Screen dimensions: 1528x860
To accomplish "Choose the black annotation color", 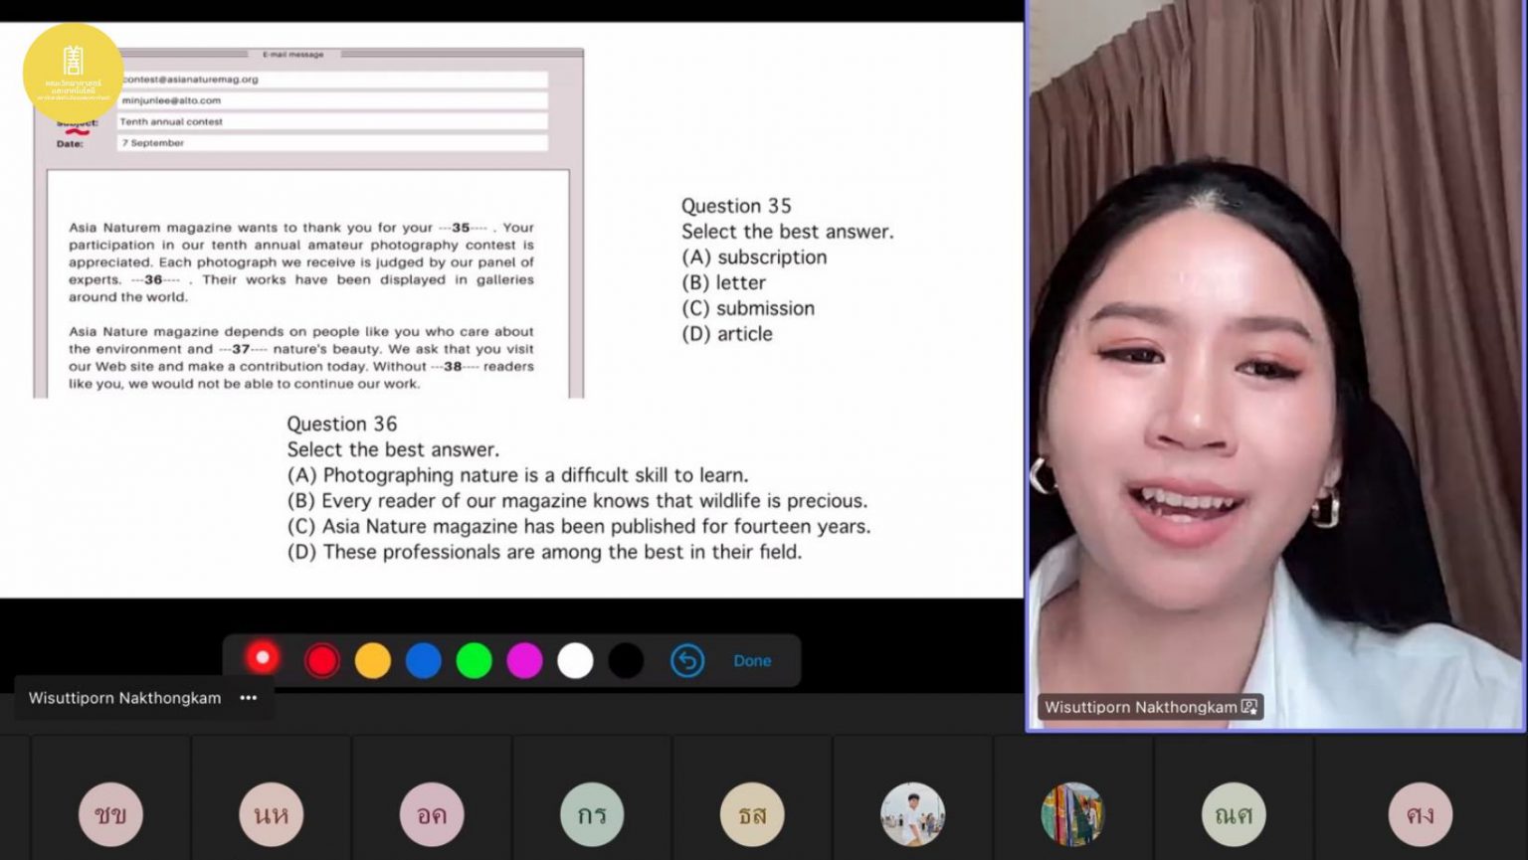I will pos(626,660).
